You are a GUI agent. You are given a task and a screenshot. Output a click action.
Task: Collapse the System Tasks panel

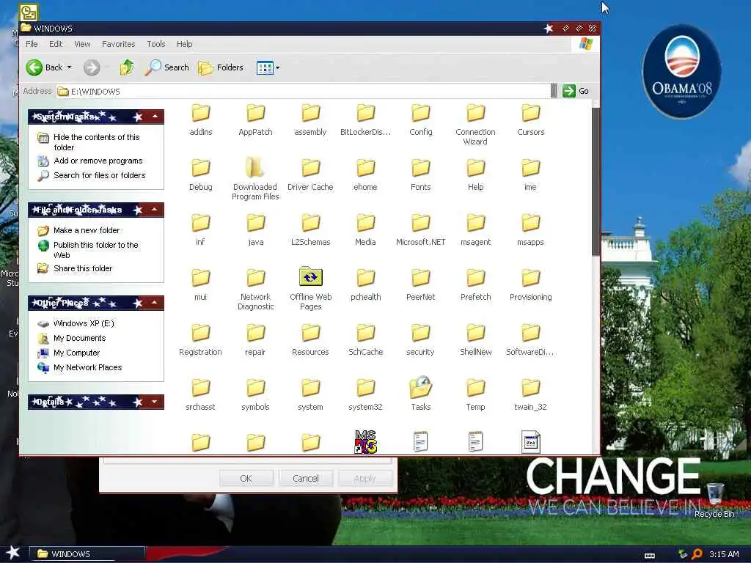[155, 117]
